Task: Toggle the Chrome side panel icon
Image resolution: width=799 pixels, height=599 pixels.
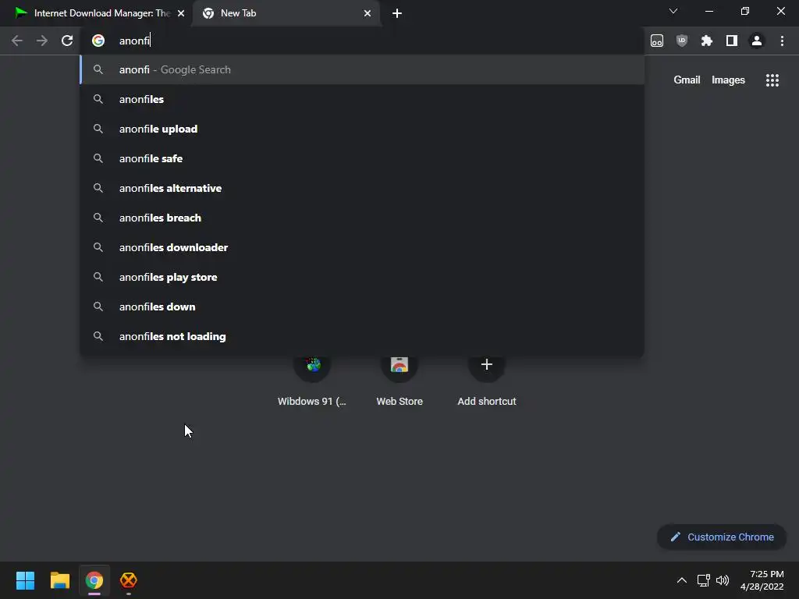Action: 732,41
